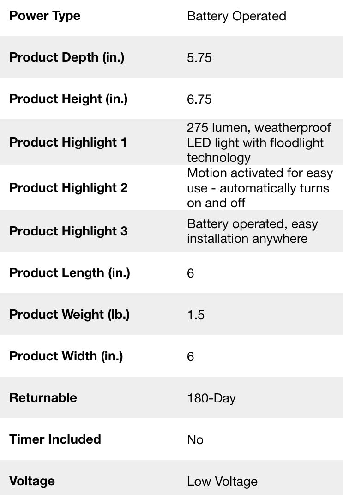Tap the easy installation anywhere text
Viewport: 343px width, 495px height.
pyautogui.click(x=253, y=231)
